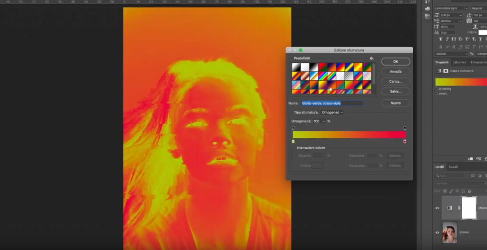The height and width of the screenshot is (250, 487).
Task: Click the lock all layers icon
Action: point(469,191)
